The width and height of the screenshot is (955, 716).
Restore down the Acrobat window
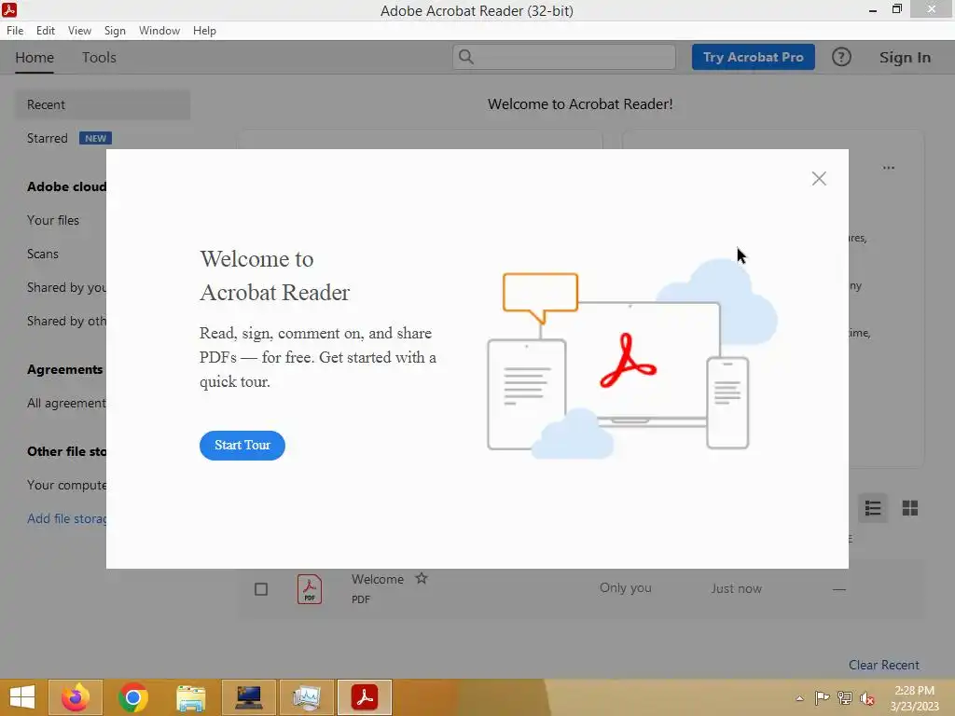coord(897,9)
